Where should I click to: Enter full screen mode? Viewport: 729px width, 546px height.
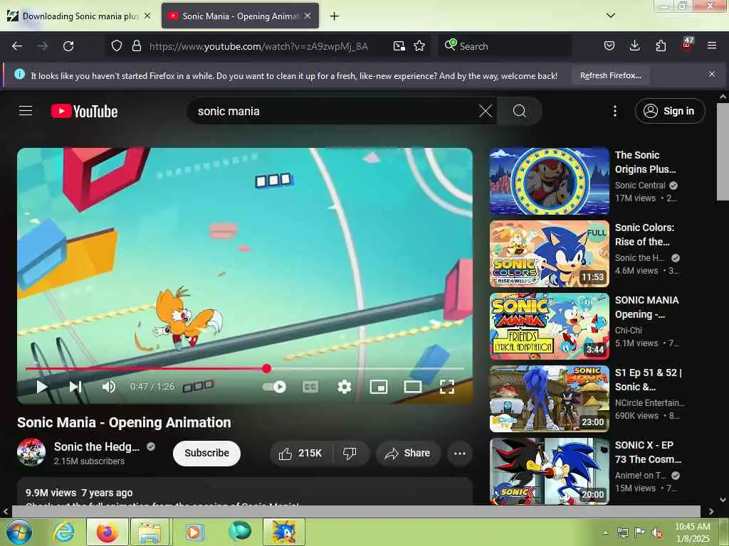(x=447, y=387)
